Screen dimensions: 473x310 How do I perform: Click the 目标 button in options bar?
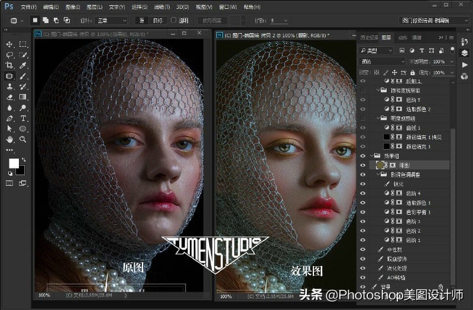[x=158, y=20]
